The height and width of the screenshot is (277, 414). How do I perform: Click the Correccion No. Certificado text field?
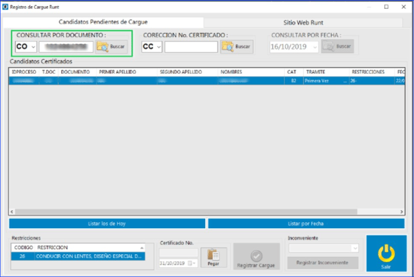[191, 47]
